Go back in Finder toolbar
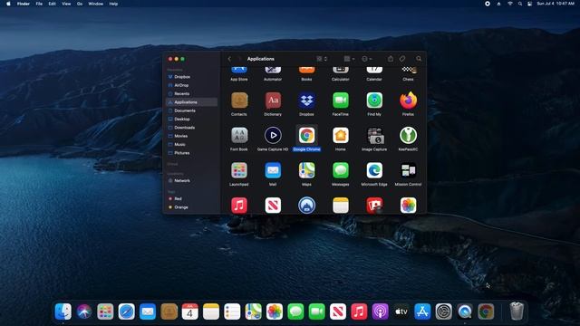The height and width of the screenshot is (326, 580). coord(229,59)
